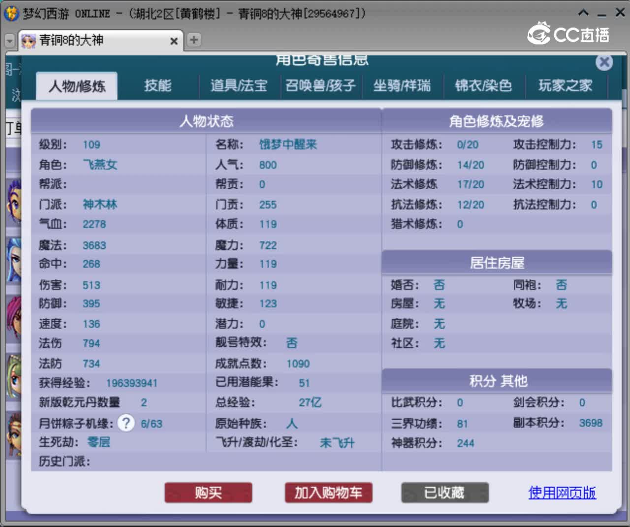Switch to the 道具/法宝 tab

tap(239, 86)
